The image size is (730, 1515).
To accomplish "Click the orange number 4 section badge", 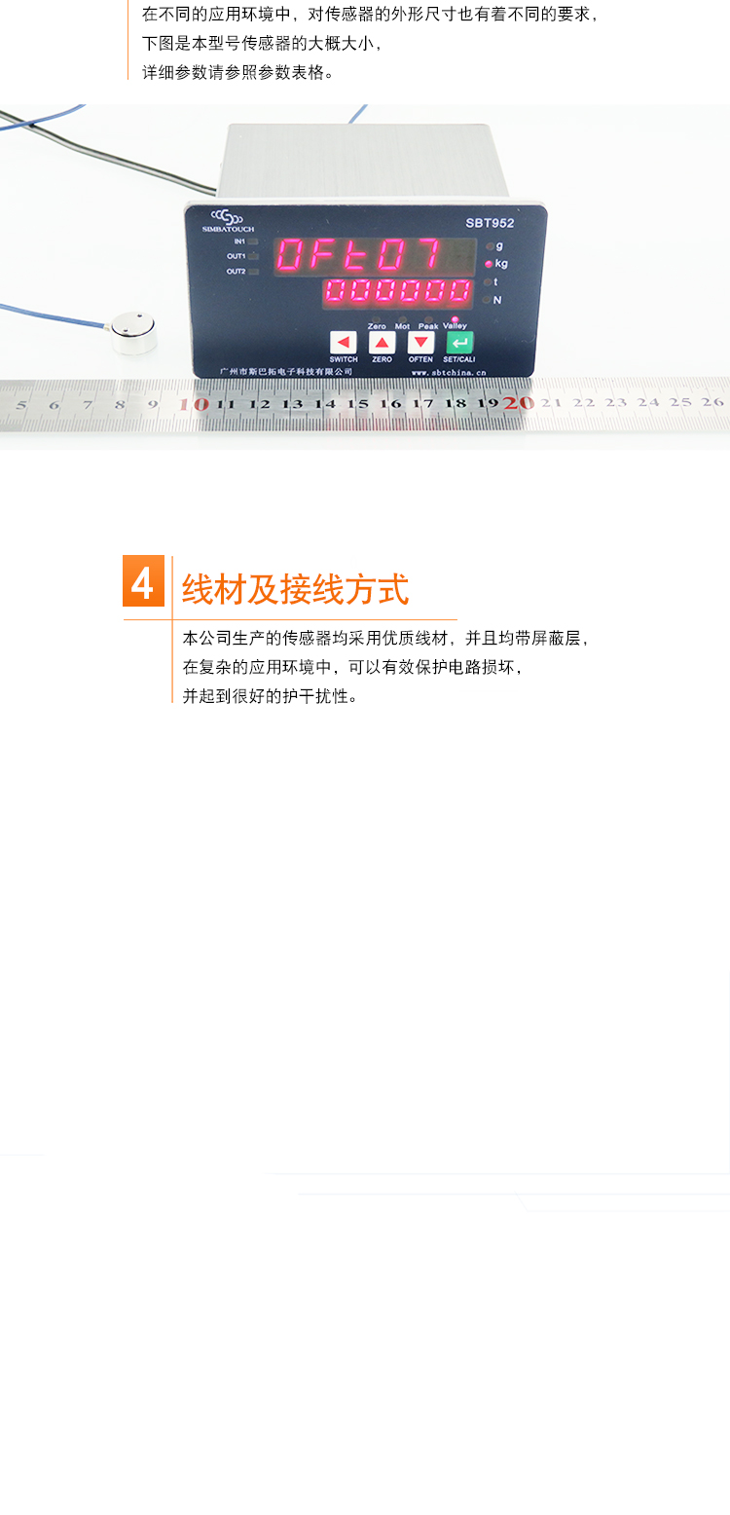I will (143, 581).
